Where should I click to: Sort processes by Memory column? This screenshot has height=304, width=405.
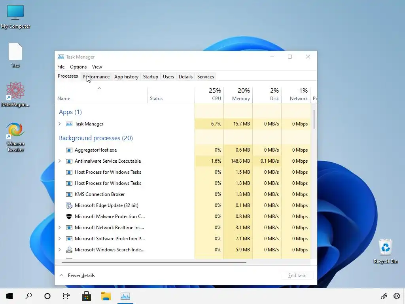[238, 95]
